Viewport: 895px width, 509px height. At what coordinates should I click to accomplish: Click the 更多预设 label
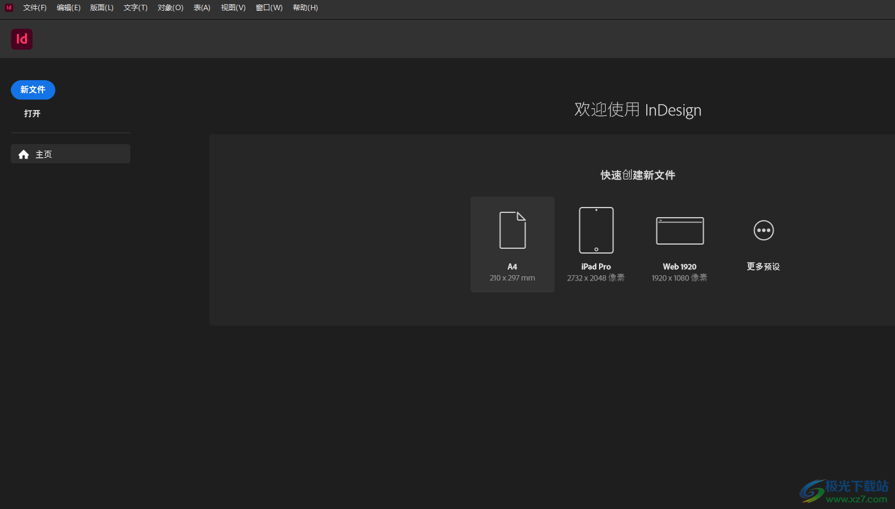pos(763,267)
